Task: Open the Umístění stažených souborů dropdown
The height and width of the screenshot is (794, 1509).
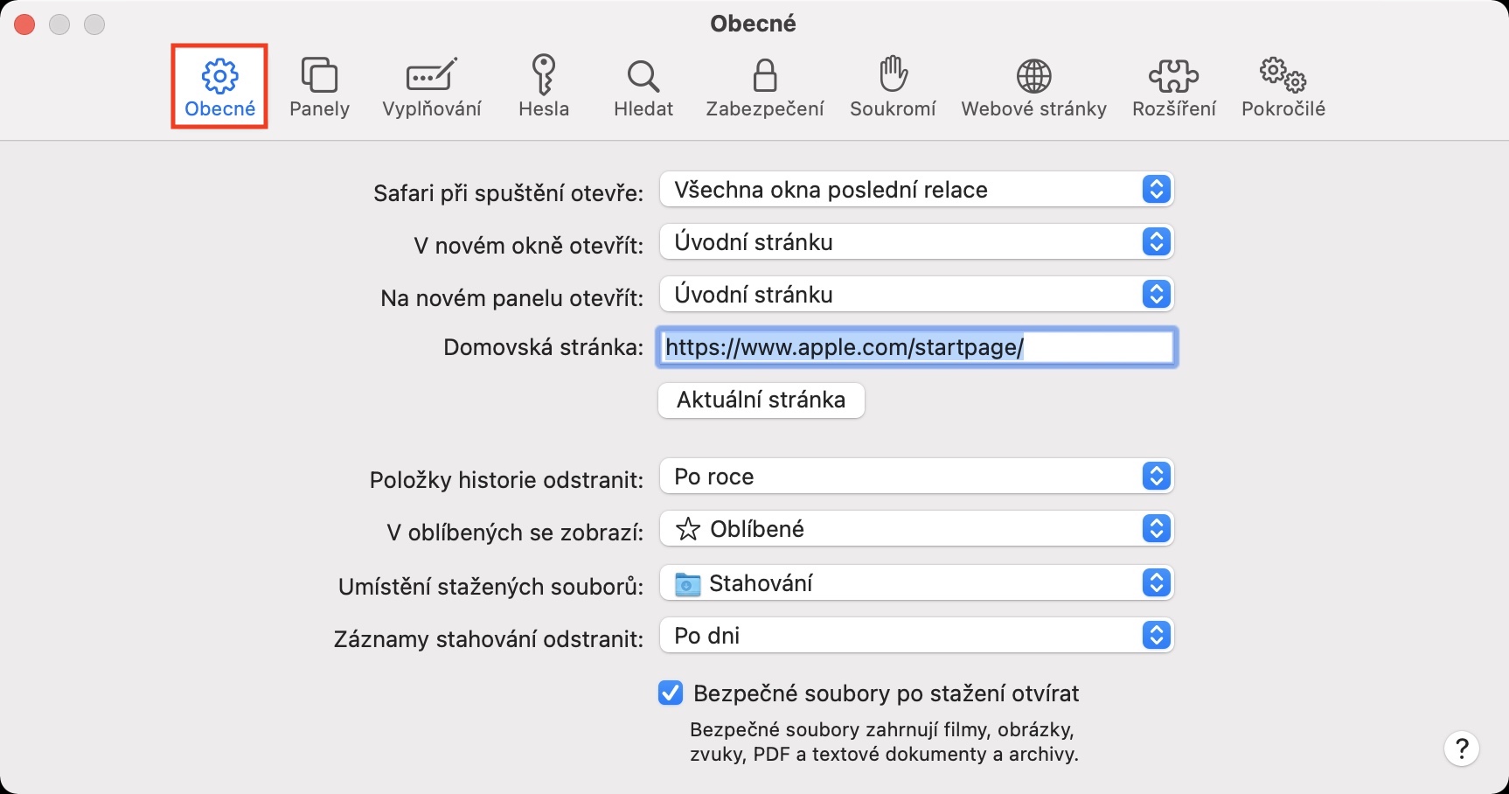Action: 915,583
